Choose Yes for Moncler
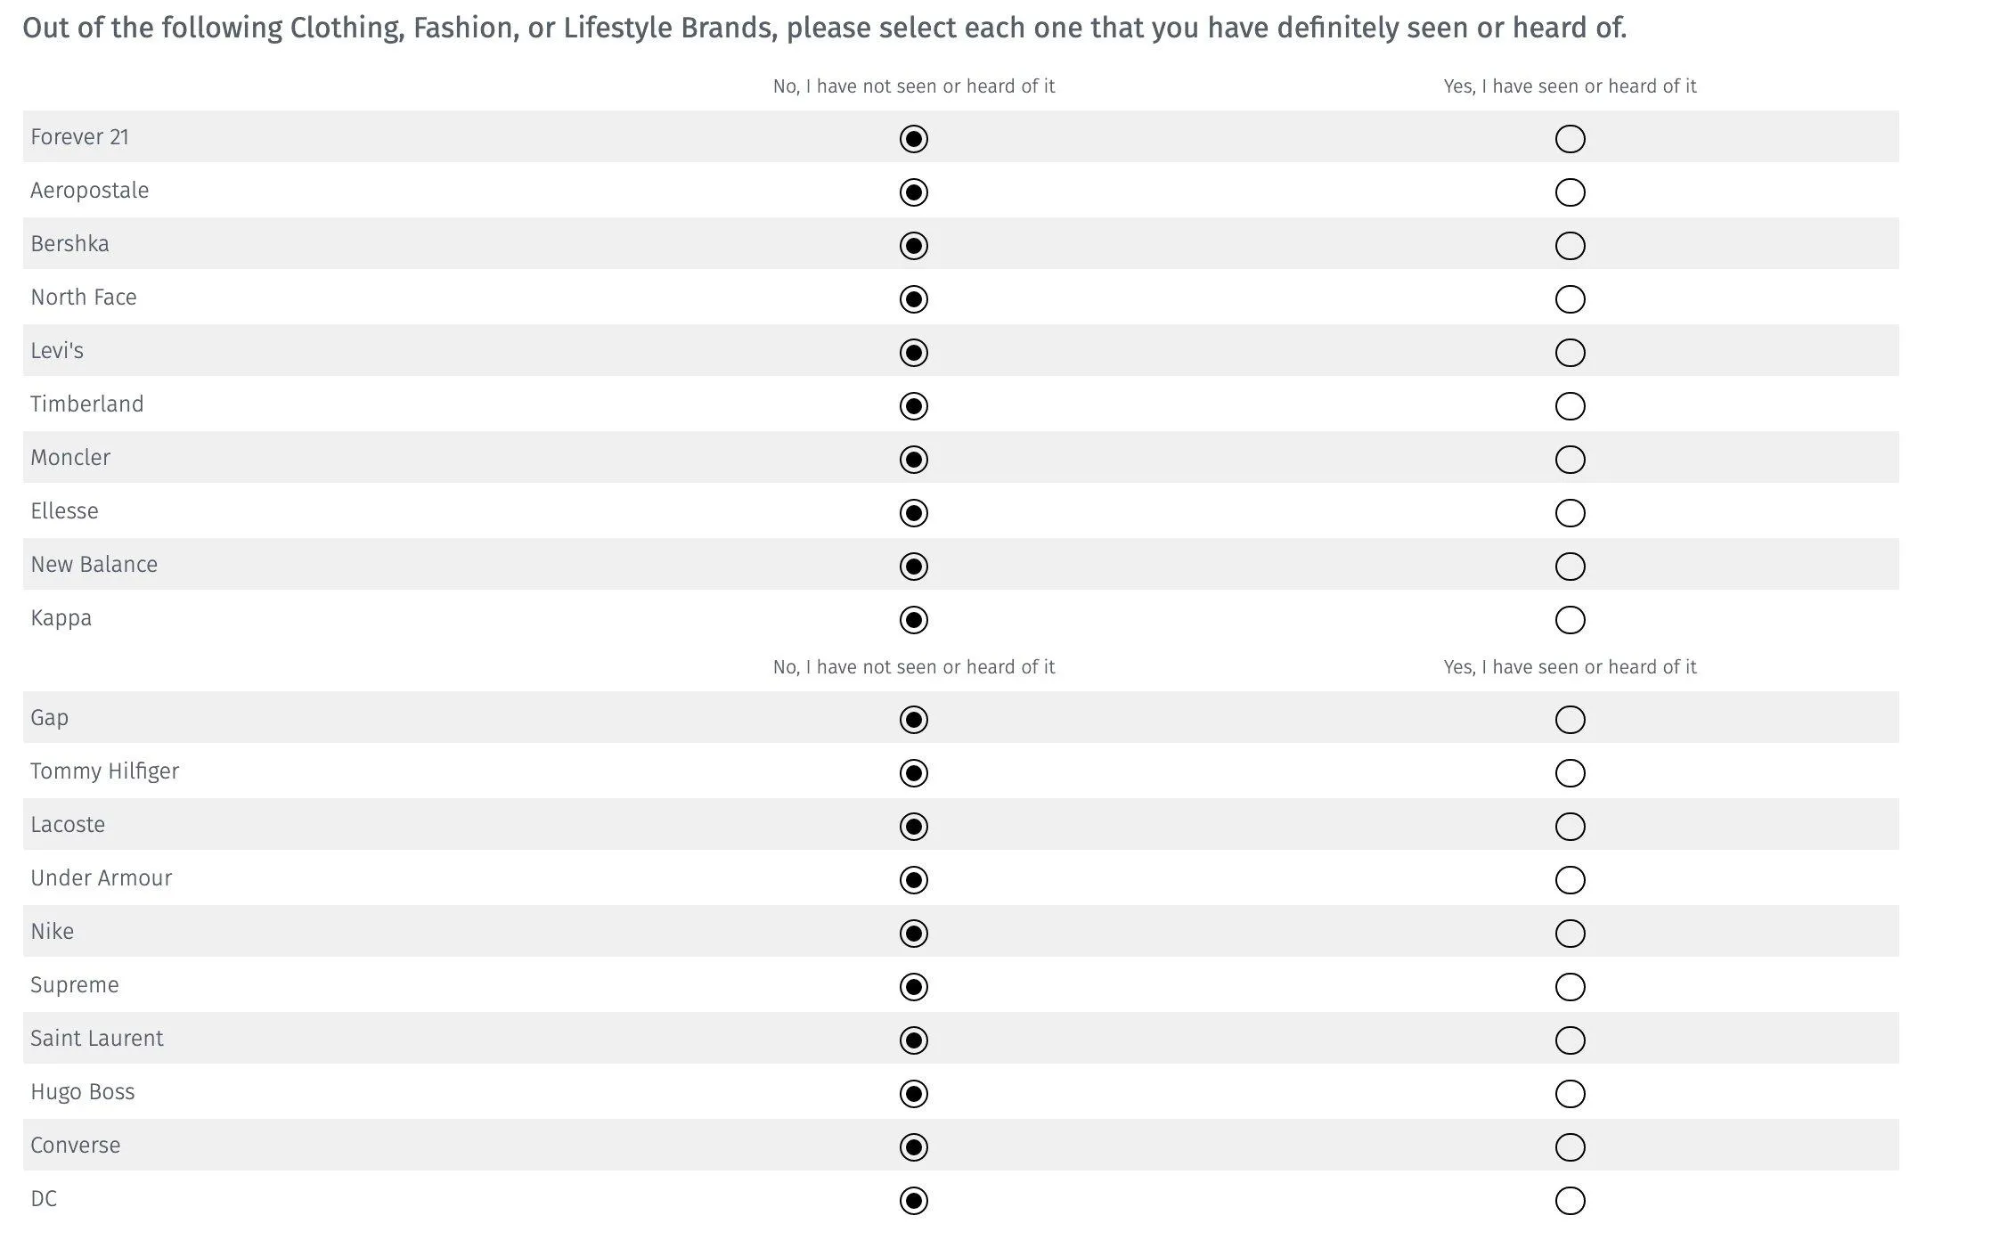This screenshot has height=1240, width=1999. 1570,460
